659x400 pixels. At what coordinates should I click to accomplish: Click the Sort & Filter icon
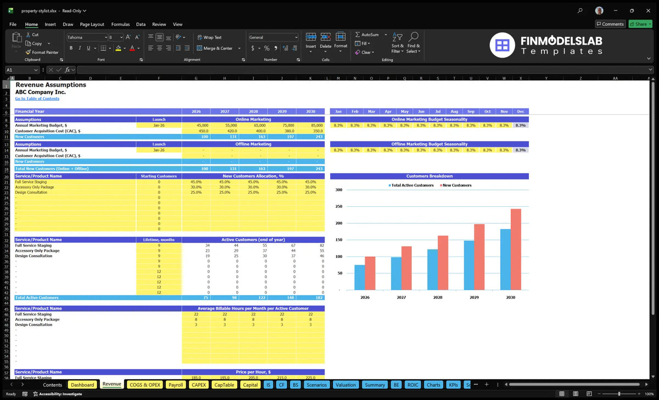pyautogui.click(x=398, y=37)
